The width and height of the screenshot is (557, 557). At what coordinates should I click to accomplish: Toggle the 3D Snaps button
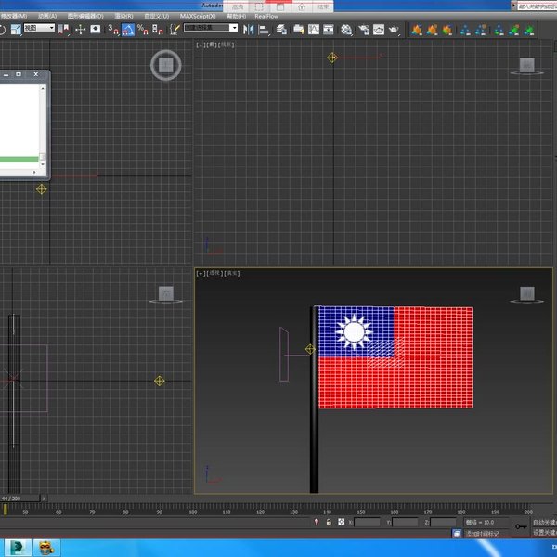coord(113,30)
